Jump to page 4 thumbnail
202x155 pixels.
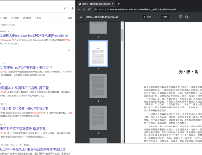click(98, 86)
